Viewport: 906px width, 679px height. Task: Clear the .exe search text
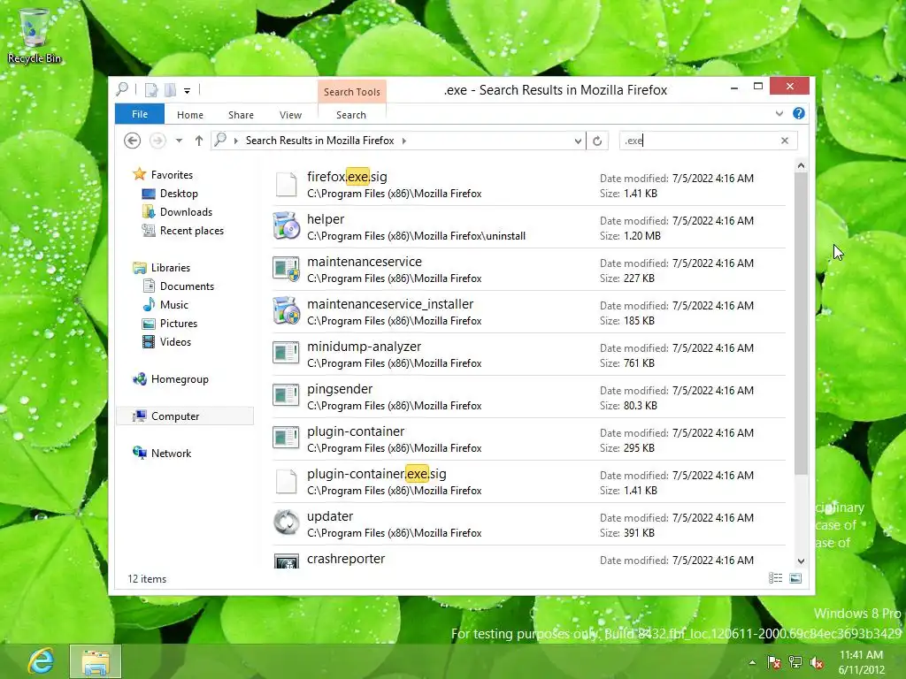784,141
